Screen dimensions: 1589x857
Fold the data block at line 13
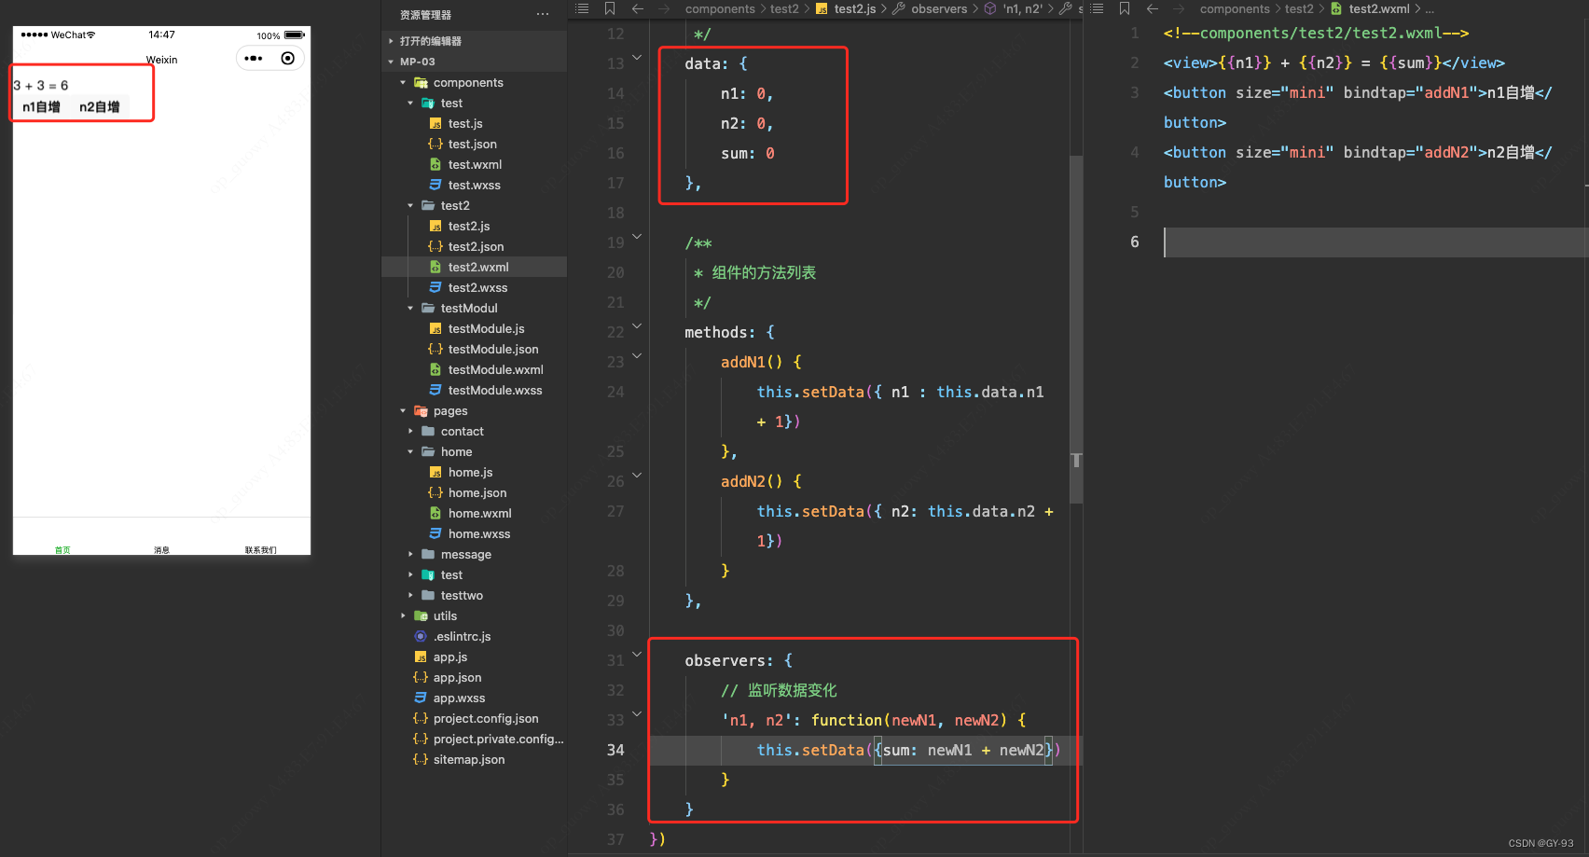click(x=637, y=58)
